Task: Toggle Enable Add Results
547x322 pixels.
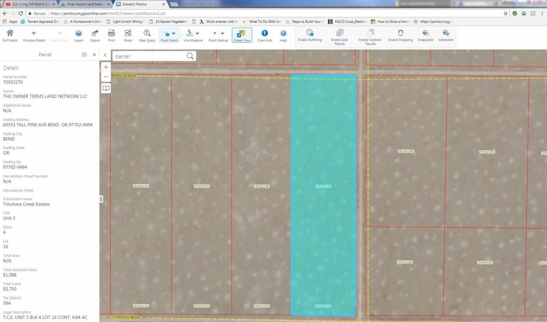Action: [x=339, y=37]
